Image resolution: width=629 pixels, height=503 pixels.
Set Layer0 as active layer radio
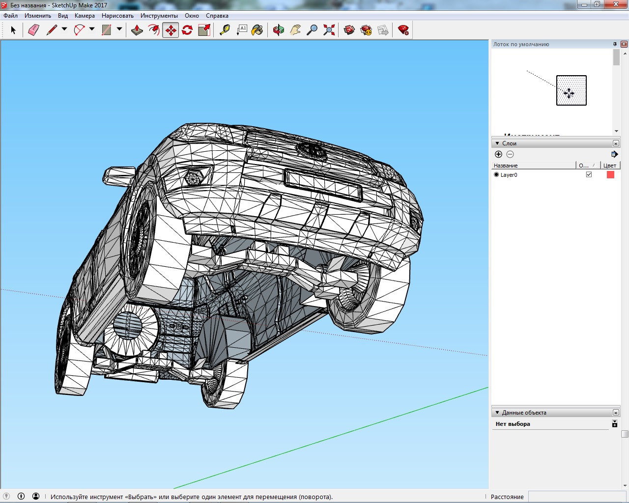(496, 174)
